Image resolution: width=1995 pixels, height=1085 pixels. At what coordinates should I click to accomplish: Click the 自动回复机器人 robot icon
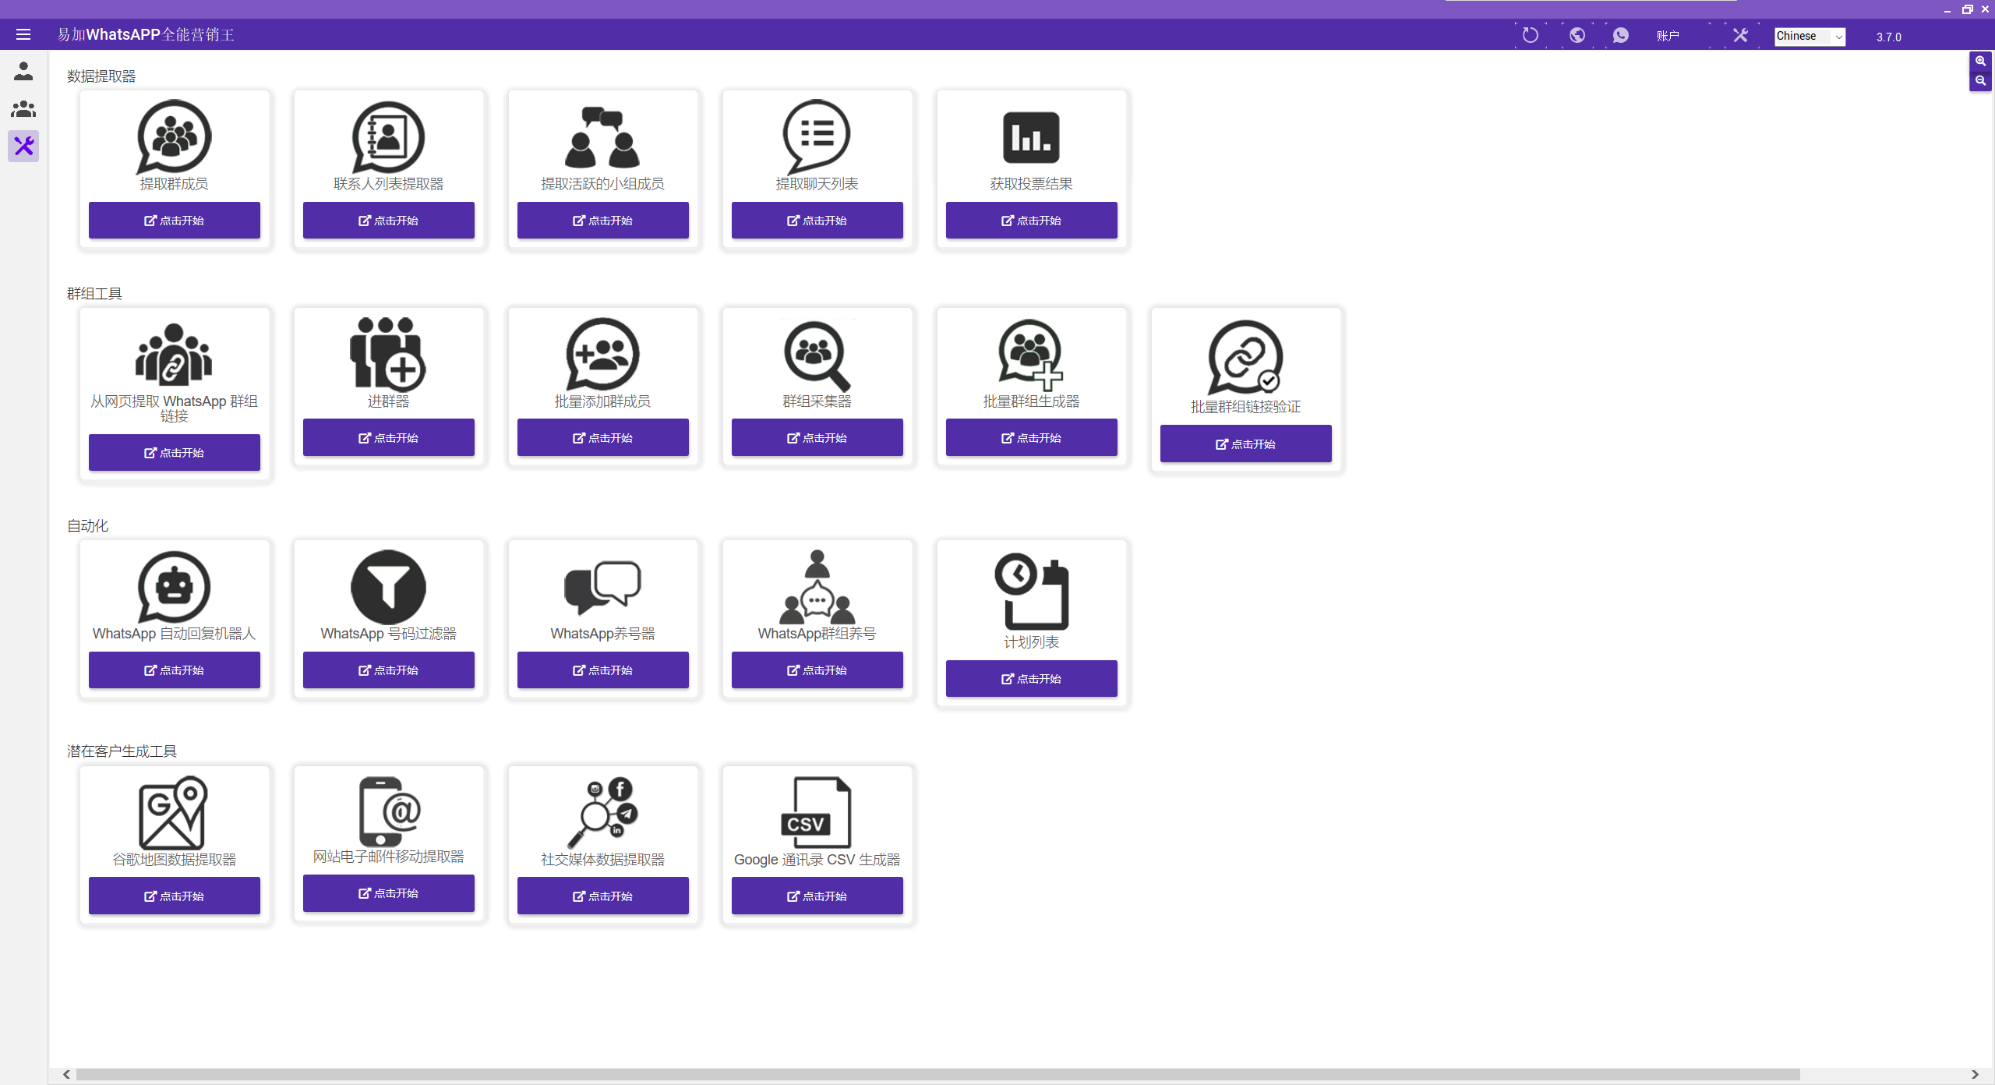coord(175,587)
